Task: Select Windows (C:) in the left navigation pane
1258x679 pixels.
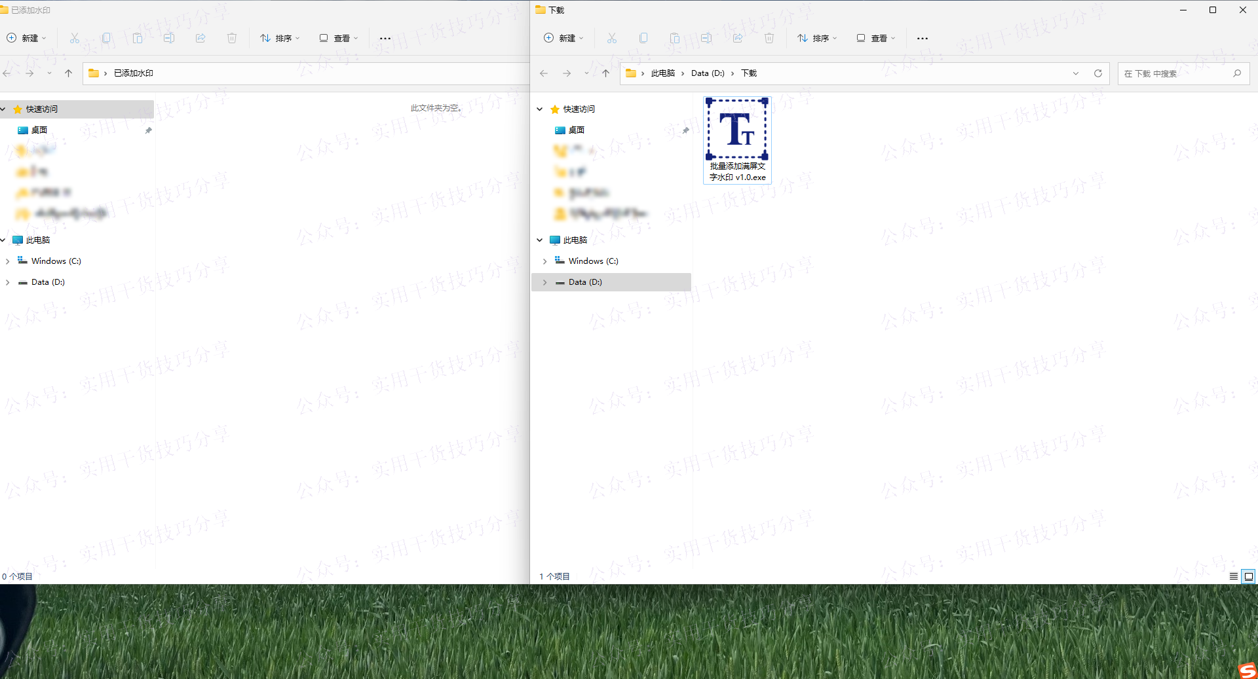Action: click(56, 261)
